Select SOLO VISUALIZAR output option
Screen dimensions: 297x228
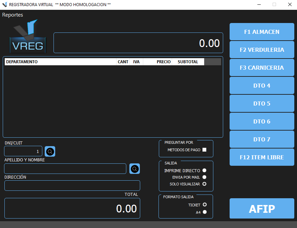tap(204, 184)
